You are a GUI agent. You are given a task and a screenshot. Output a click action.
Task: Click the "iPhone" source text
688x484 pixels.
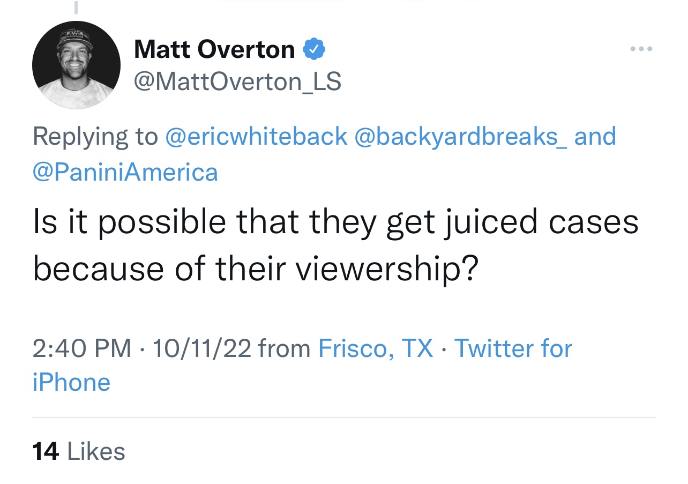71,382
